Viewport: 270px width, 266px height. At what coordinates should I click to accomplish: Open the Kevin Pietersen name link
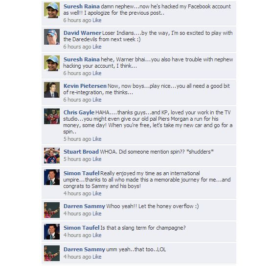[x=85, y=86]
